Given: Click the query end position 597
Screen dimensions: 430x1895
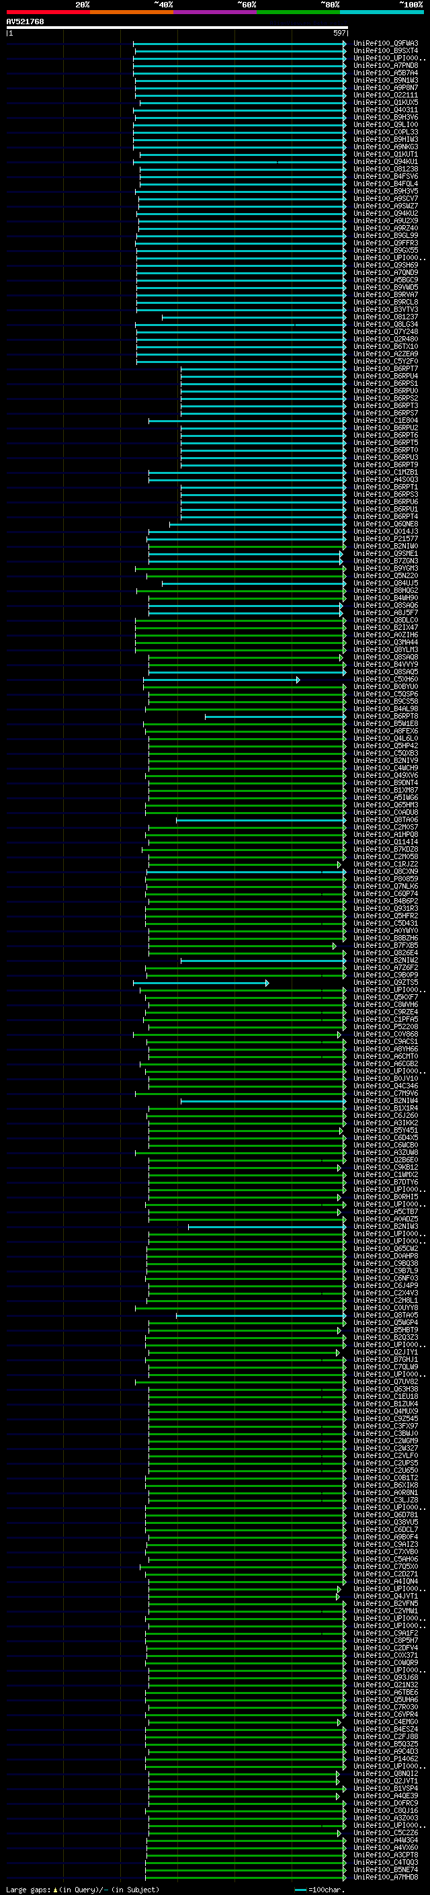Looking at the screenshot, I should [x=339, y=33].
